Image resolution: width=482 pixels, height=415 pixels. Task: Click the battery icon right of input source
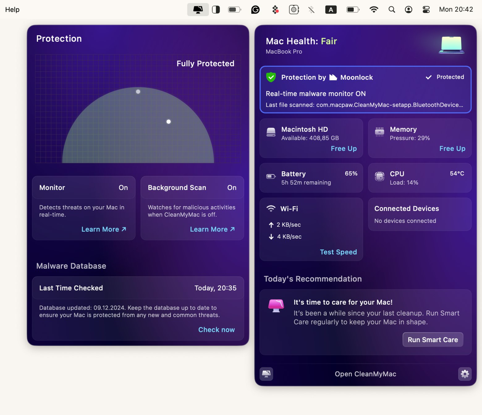point(353,10)
